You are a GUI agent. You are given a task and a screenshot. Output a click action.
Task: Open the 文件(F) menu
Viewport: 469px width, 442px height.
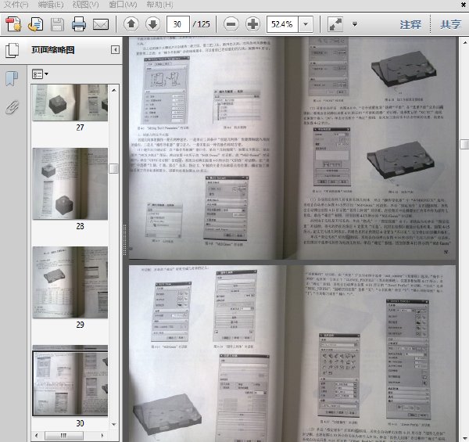16,5
